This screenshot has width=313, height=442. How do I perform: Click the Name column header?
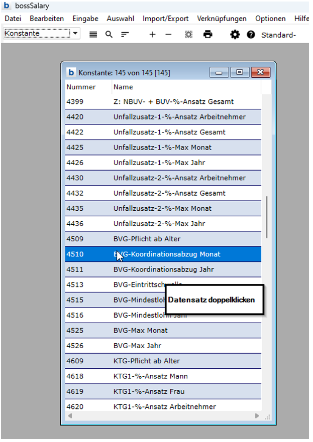coord(186,87)
